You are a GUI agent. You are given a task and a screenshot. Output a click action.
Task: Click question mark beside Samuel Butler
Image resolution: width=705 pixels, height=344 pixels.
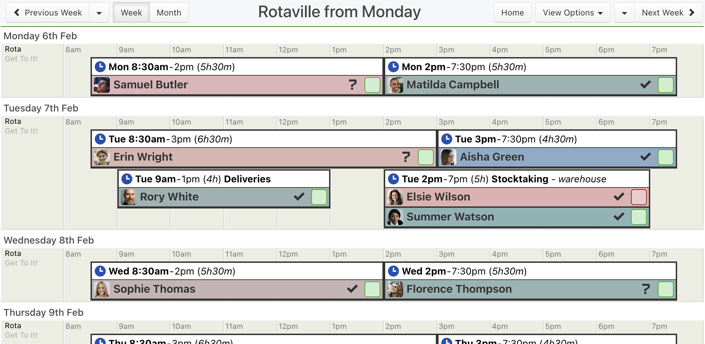point(352,85)
